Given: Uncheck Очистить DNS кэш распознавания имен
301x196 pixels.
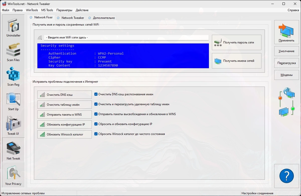Looking at the screenshot, I should [96, 94].
